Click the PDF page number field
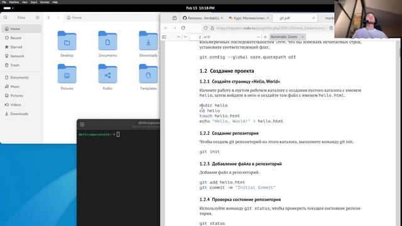Screen dimensions: 402x226 click(196, 37)
